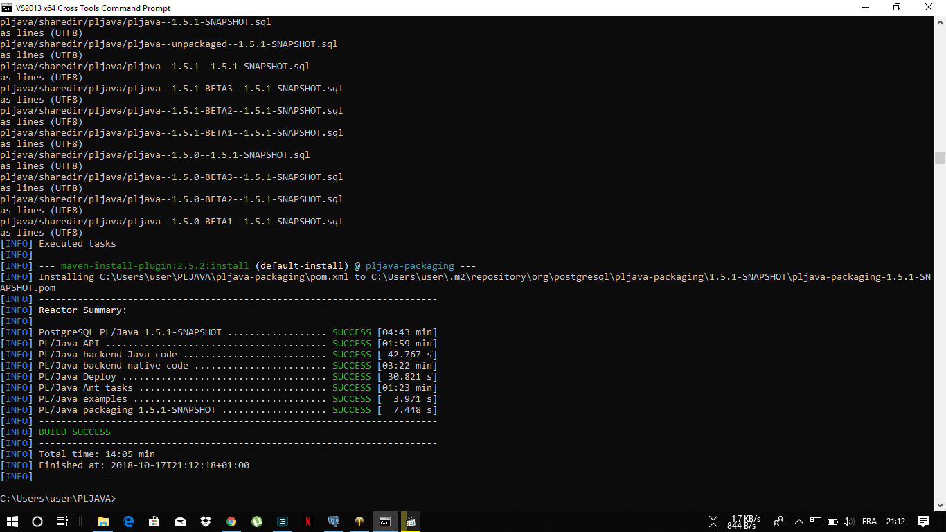This screenshot has width=946, height=532.
Task: Open the Mail app
Action: click(x=179, y=522)
